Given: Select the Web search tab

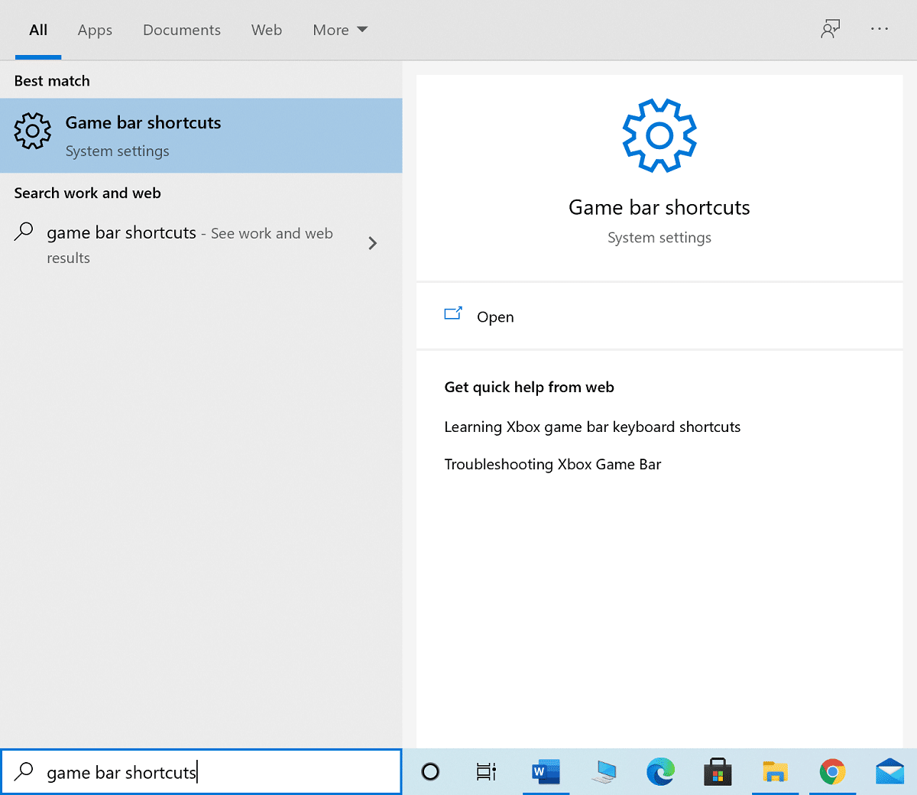Looking at the screenshot, I should coord(267,30).
